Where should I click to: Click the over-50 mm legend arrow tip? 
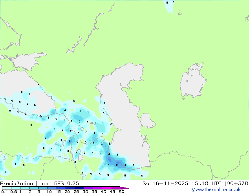coord(124,188)
